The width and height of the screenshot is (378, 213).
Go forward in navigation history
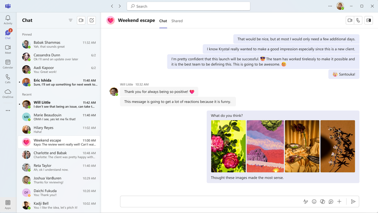click(x=120, y=6)
